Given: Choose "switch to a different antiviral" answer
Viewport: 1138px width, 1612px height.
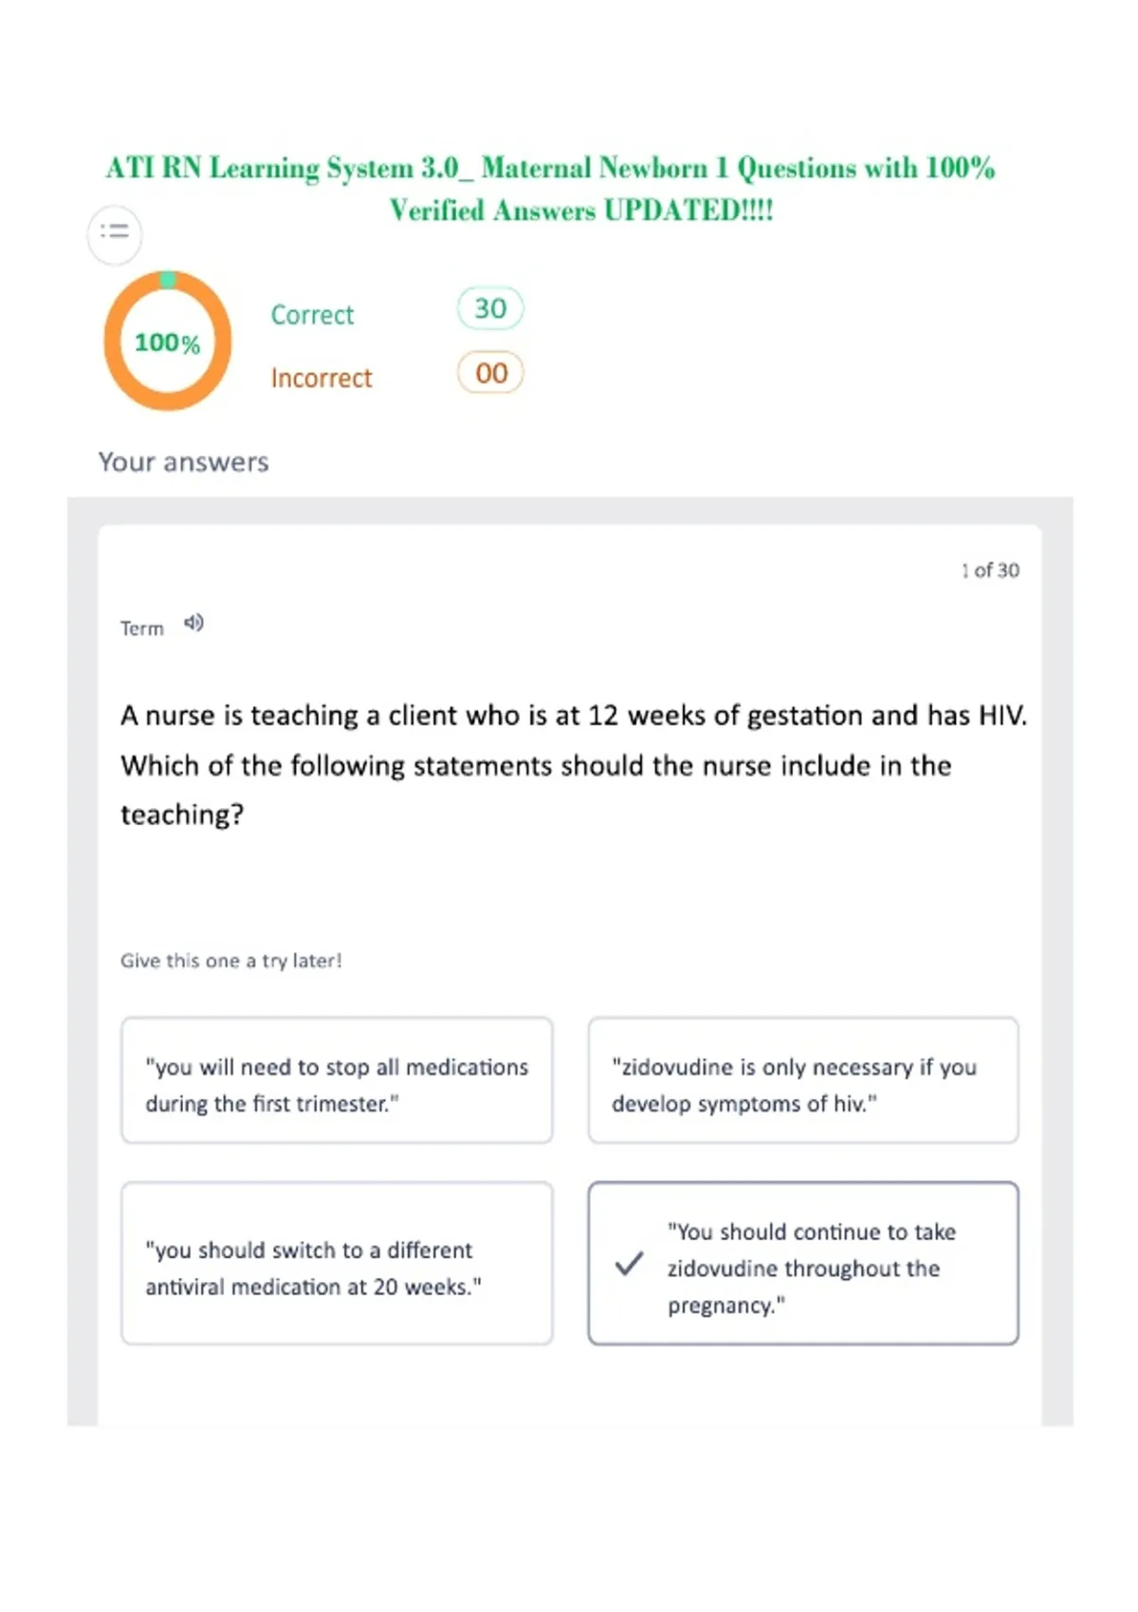Looking at the screenshot, I should pos(337,1263).
